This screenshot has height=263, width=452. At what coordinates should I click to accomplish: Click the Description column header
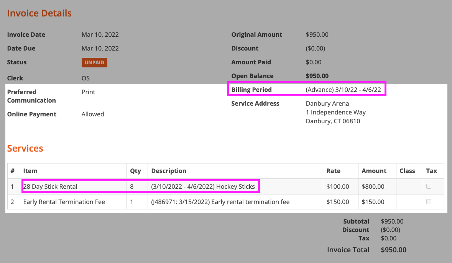tap(169, 171)
